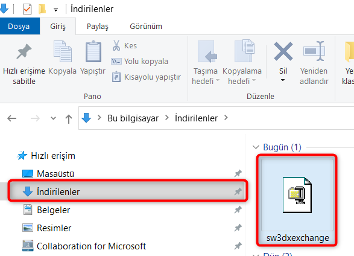
Task: Toggle the pin beside Belgeler
Action: point(238,210)
